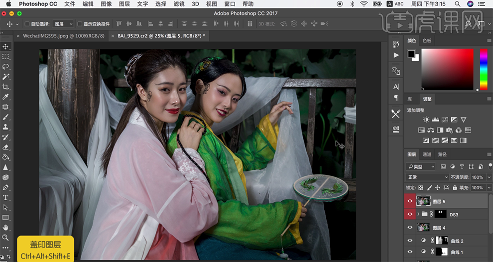Switch to WechatIMG595.jpeg document tab

pyautogui.click(x=64, y=36)
